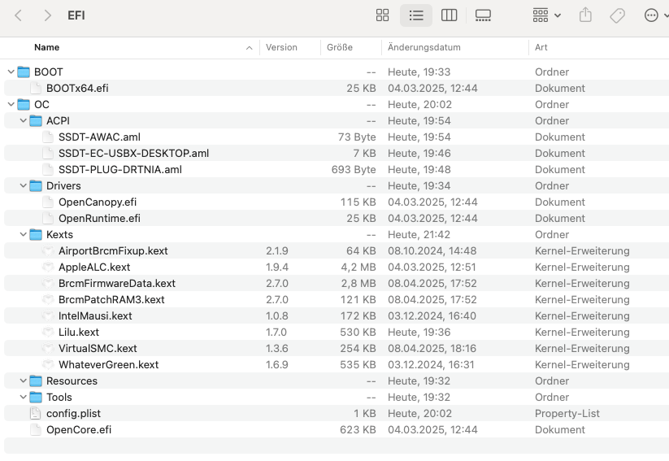669x461 pixels.
Task: Open the More actions ellipsis menu
Action: pos(655,15)
